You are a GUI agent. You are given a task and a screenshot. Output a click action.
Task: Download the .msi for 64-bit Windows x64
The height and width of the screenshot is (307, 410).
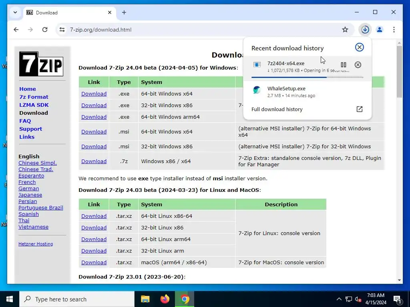[x=94, y=132]
